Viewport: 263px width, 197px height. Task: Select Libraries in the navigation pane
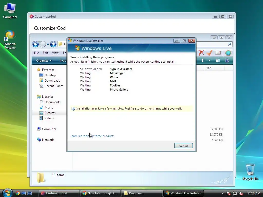point(45,97)
